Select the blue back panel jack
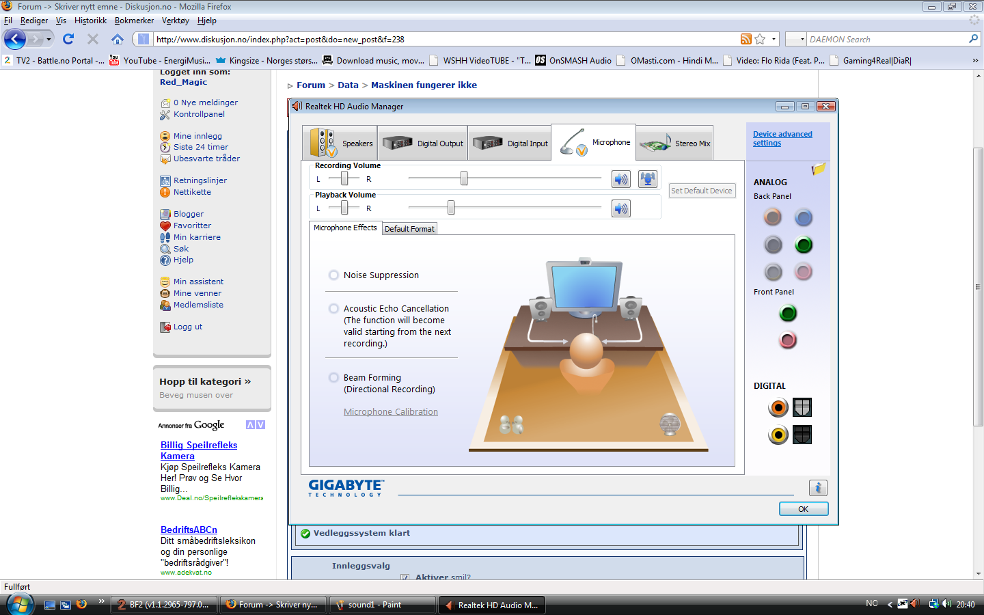This screenshot has width=984, height=615. (804, 217)
